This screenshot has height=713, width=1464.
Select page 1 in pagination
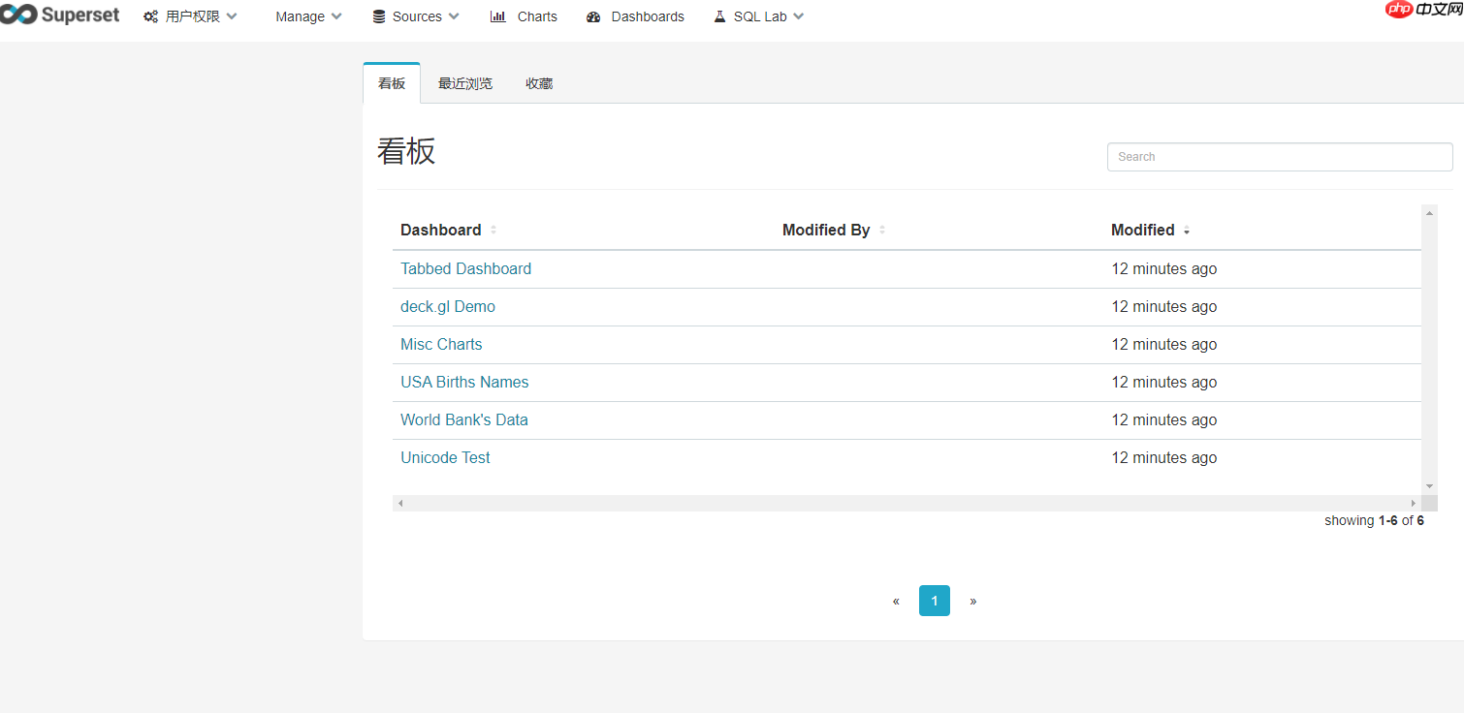click(x=935, y=601)
